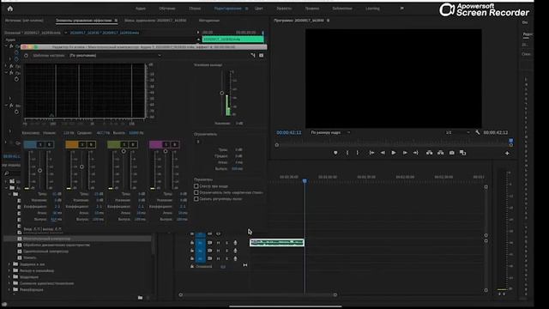This screenshot has height=309, width=549.
Task: Mute the first audio track M button
Action: coord(218,242)
